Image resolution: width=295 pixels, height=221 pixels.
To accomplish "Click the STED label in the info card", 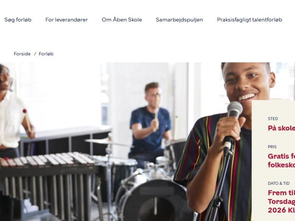I will [273, 119].
